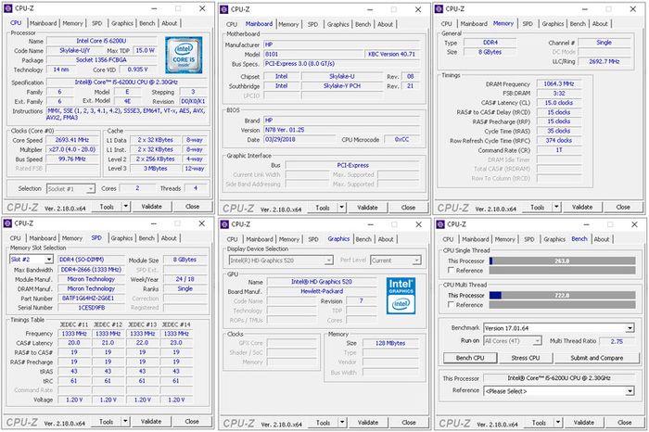This screenshot has width=649, height=432.
Task: Click BIOS Version N78 Ver. 01.25 field
Action: point(342,130)
